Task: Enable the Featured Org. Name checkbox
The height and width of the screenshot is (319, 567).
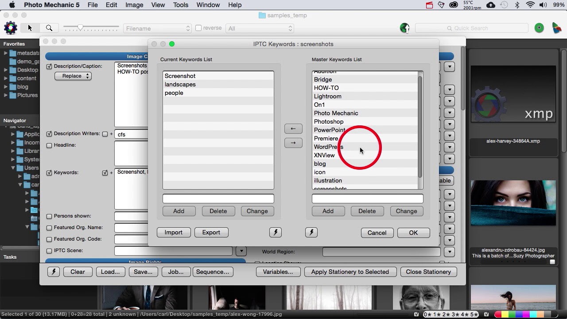Action: pos(49,228)
